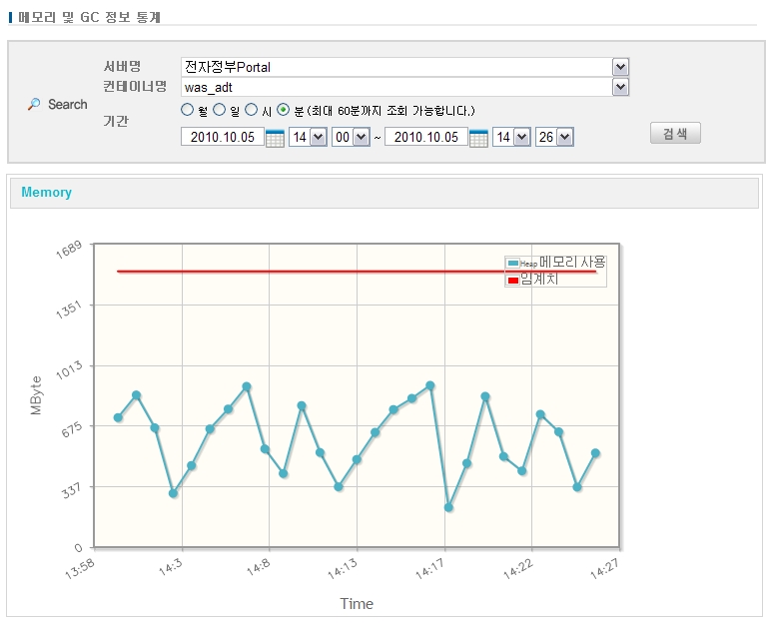Select the 시 (hour) period radio button
Screen dimensions: 774x623
(252, 110)
